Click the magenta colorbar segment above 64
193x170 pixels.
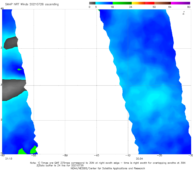pos(180,3)
